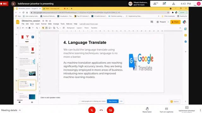
Task: Open Meet activities icon
Action: click(x=174, y=4)
